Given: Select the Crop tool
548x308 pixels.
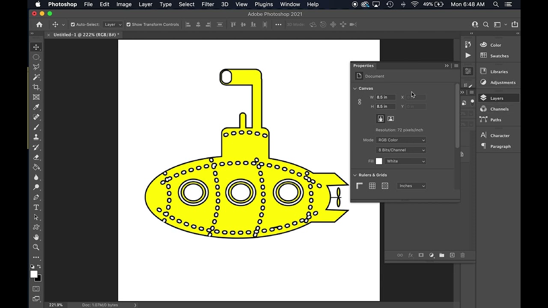Looking at the screenshot, I should pyautogui.click(x=36, y=87).
